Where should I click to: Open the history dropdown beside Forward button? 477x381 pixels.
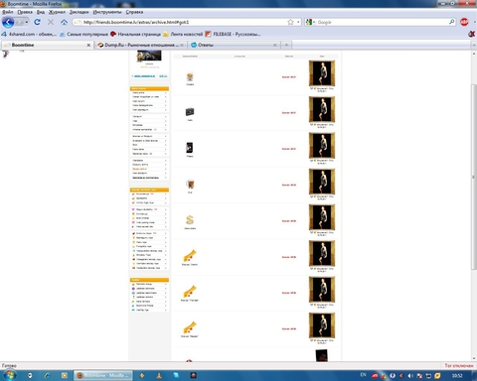[27, 22]
